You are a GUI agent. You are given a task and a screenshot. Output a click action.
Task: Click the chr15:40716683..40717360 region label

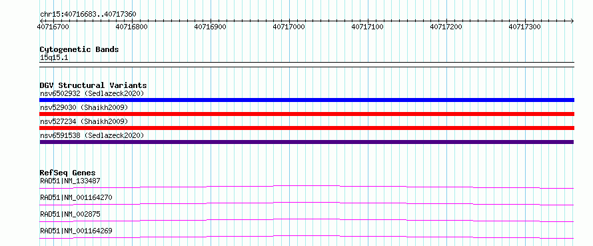point(88,15)
